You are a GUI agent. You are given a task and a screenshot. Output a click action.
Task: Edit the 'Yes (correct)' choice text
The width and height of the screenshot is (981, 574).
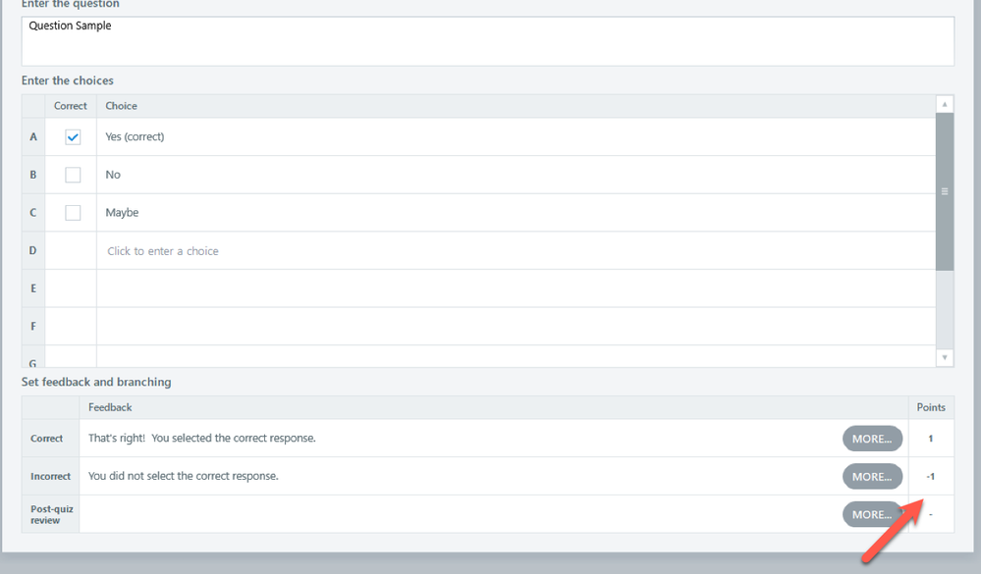tap(135, 137)
